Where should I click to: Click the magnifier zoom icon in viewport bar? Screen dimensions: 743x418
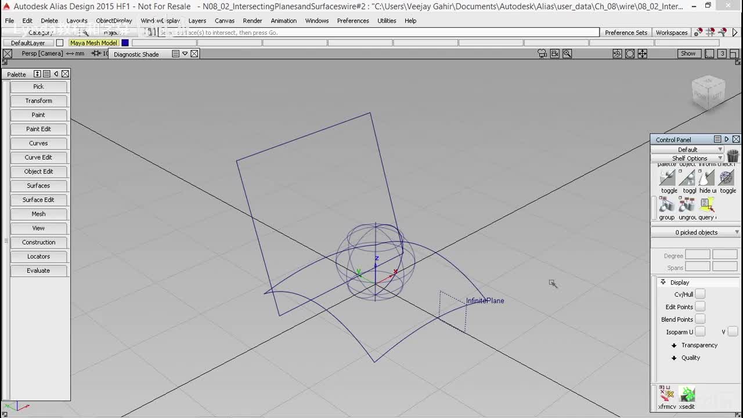[x=567, y=53]
